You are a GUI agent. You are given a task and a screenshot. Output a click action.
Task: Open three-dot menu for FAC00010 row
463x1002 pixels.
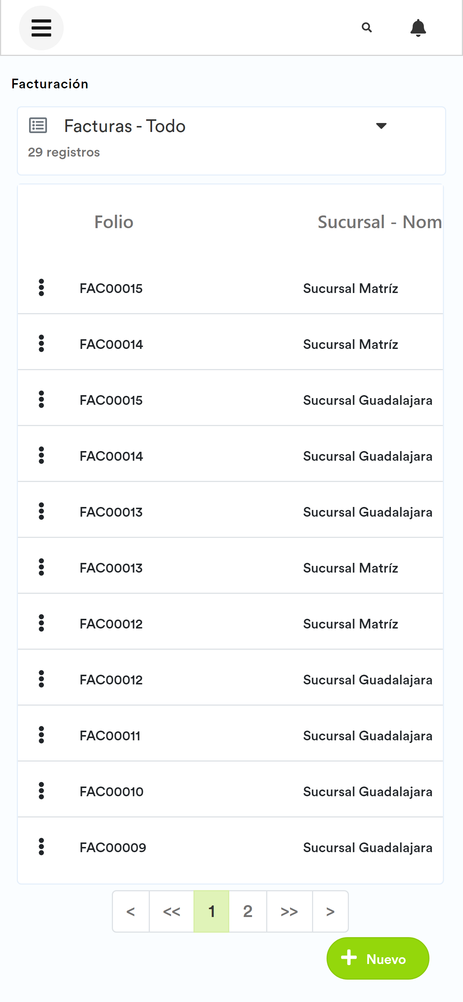pos(41,791)
